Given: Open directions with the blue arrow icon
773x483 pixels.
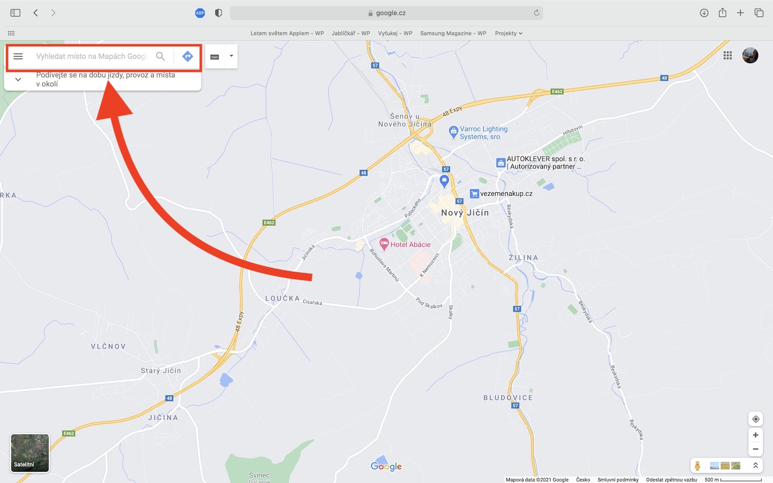Looking at the screenshot, I should (188, 56).
